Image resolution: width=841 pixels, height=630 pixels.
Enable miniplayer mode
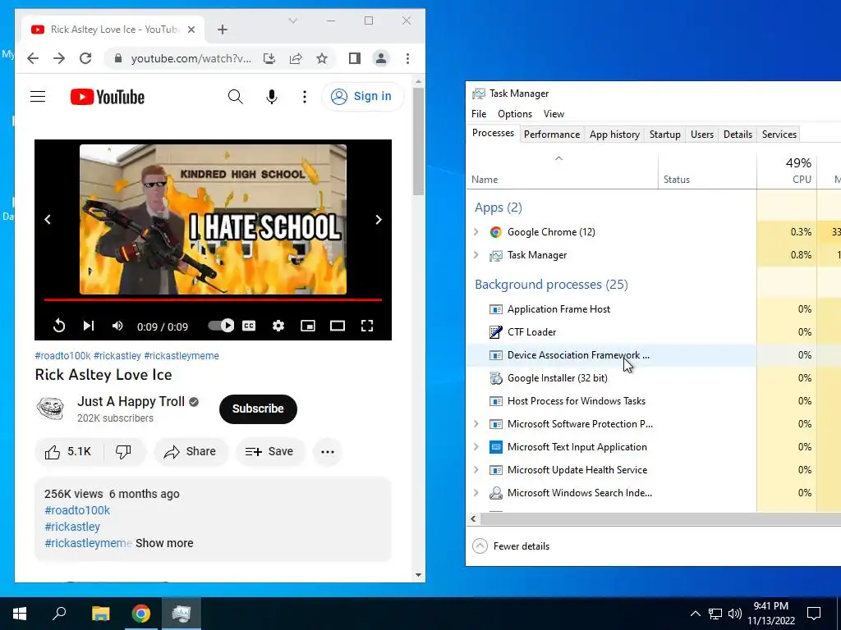click(308, 326)
